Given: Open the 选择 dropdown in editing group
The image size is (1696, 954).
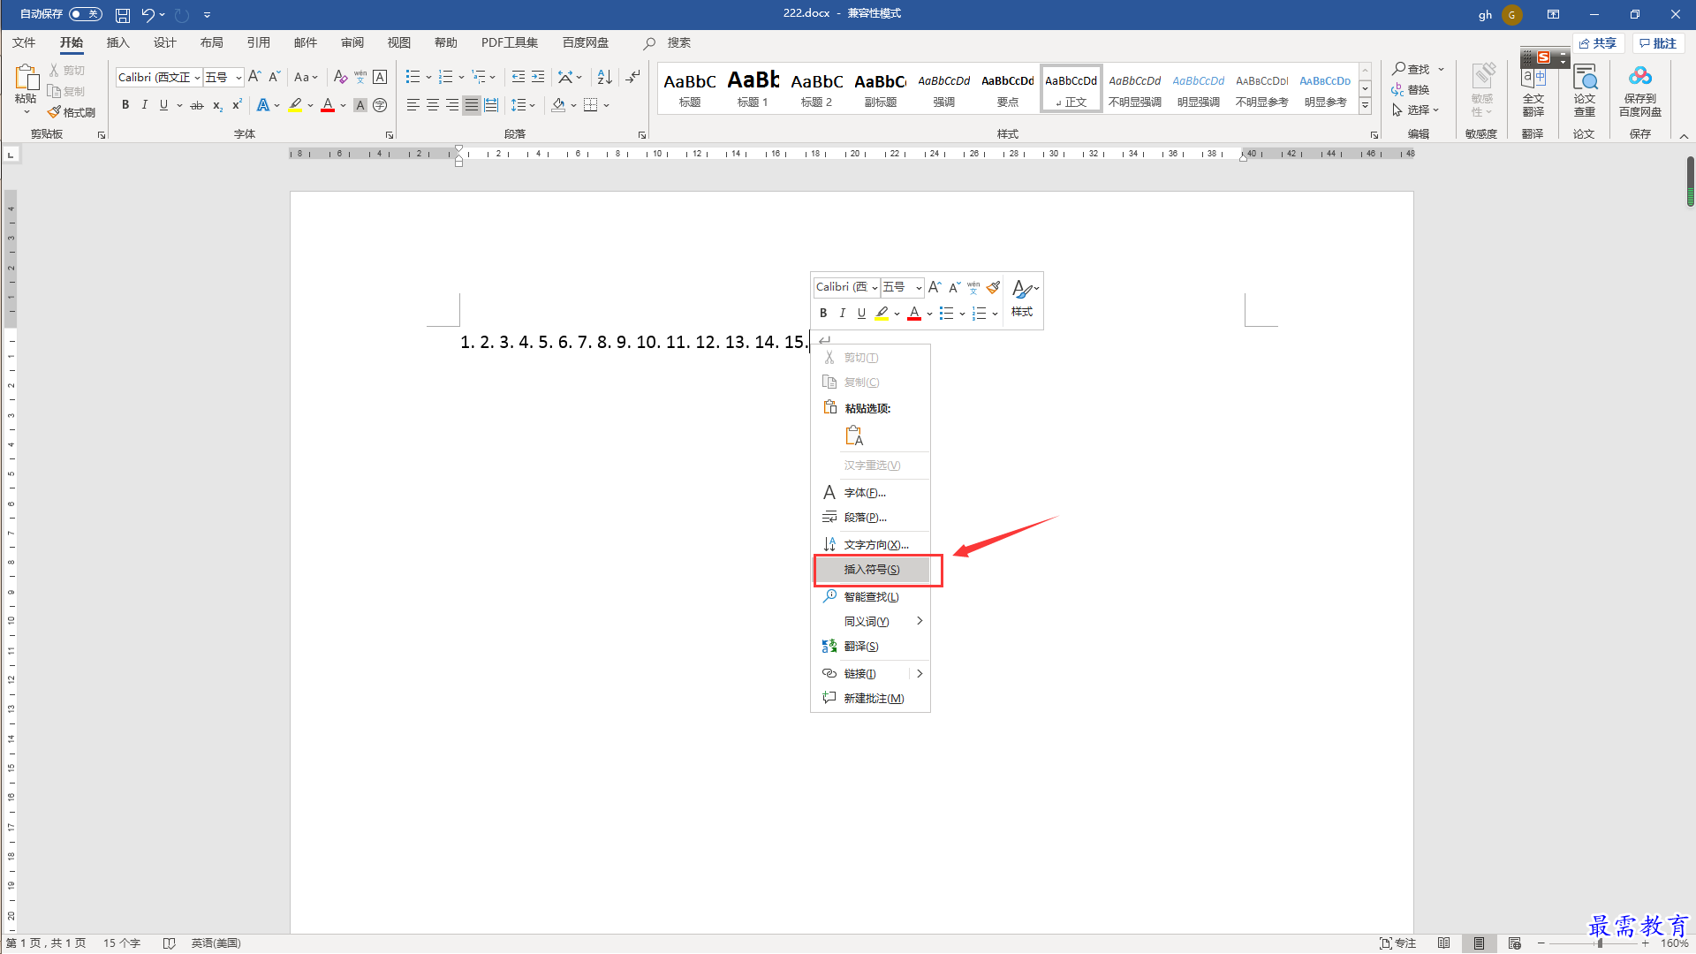Looking at the screenshot, I should click(x=1416, y=110).
